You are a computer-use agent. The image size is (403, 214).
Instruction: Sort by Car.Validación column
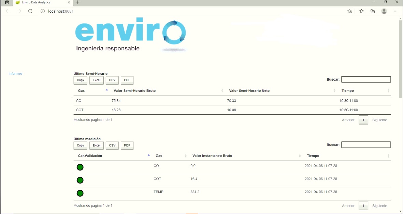112,156
